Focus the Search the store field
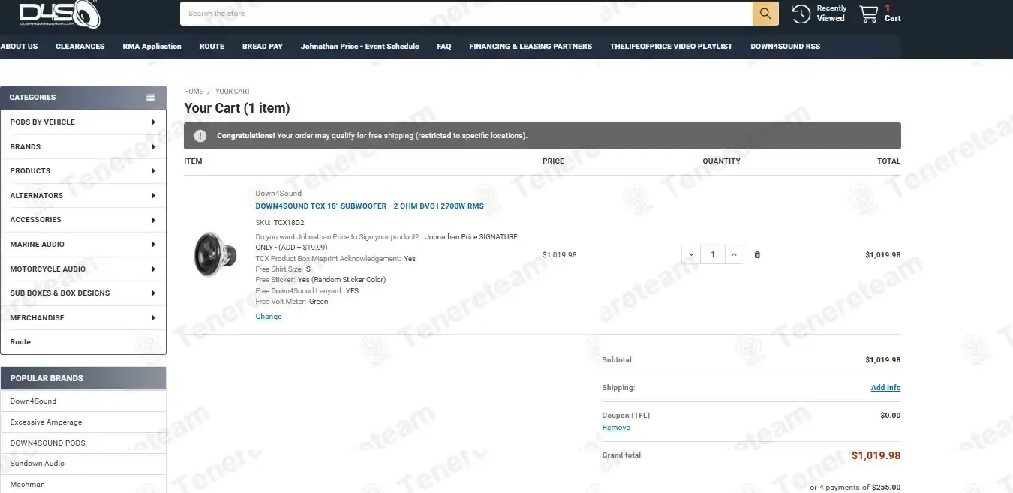Image resolution: width=1013 pixels, height=493 pixels. [x=466, y=14]
